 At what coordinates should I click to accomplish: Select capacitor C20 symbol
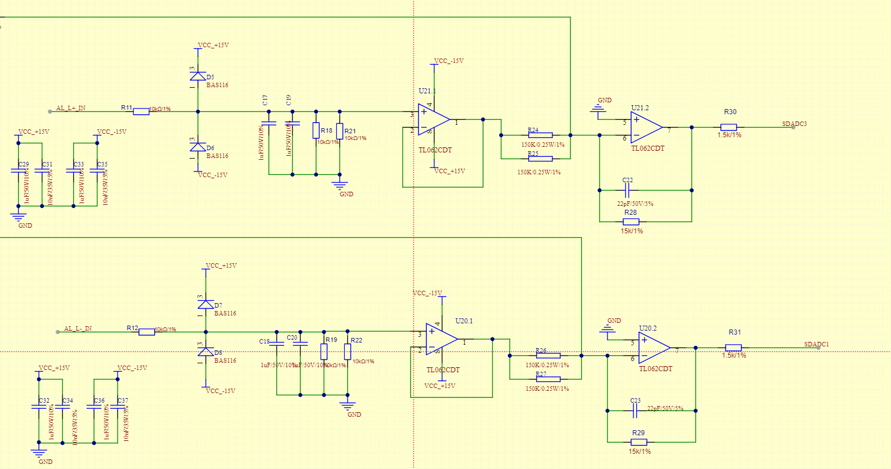(300, 343)
